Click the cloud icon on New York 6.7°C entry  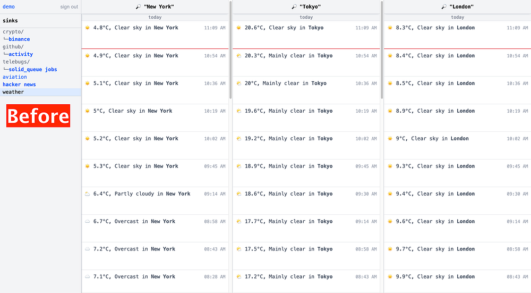pyautogui.click(x=87, y=221)
